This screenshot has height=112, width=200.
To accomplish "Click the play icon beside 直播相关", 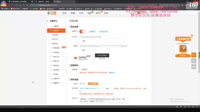I will point(51,30).
